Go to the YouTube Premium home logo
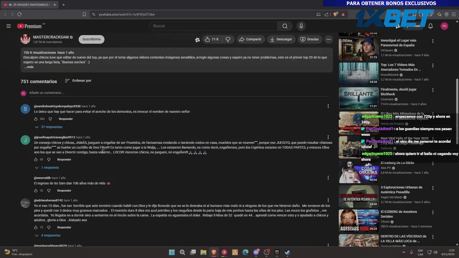459x258 pixels. click(x=29, y=26)
